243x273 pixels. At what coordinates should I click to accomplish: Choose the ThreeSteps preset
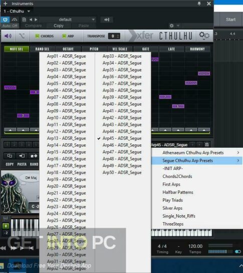[x=197, y=224]
